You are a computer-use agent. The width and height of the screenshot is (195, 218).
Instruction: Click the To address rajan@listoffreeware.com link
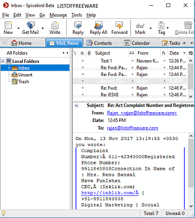pyautogui.click(x=133, y=128)
